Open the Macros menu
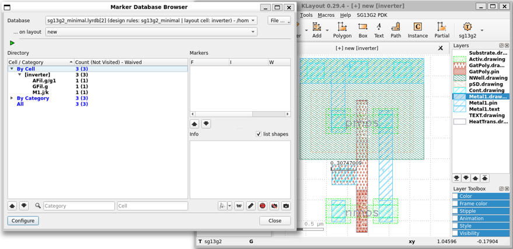Viewport: 513px width, 249px height. pos(326,15)
